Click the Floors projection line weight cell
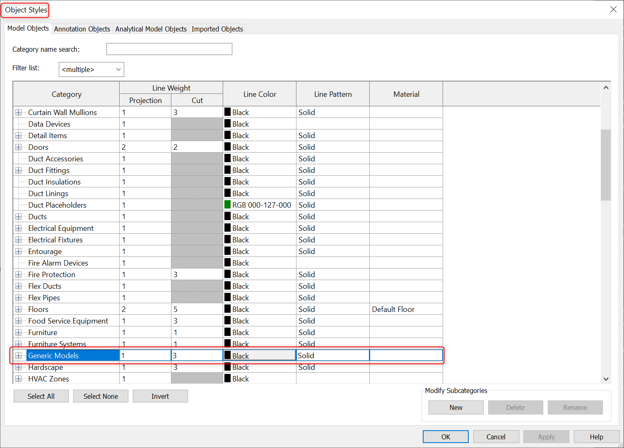The width and height of the screenshot is (624, 448). [145, 309]
